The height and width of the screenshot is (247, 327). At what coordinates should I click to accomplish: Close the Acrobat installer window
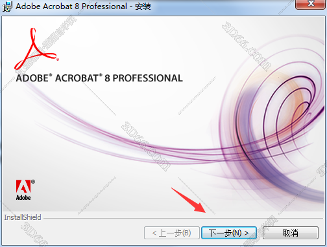pos(311,4)
